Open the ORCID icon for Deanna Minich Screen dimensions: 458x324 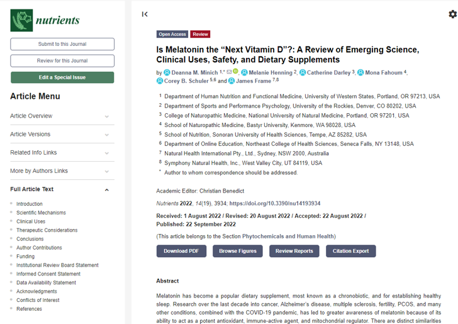click(x=235, y=72)
